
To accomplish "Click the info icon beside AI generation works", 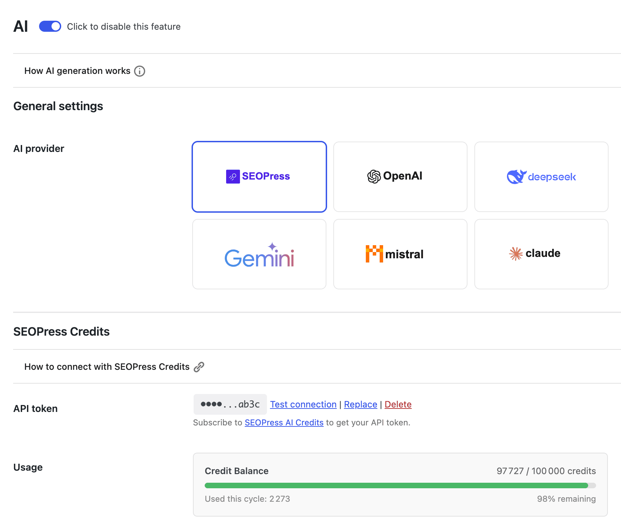I will pos(140,71).
